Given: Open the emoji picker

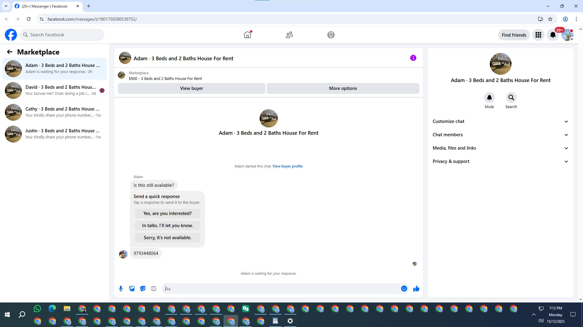Looking at the screenshot, I should click(404, 289).
